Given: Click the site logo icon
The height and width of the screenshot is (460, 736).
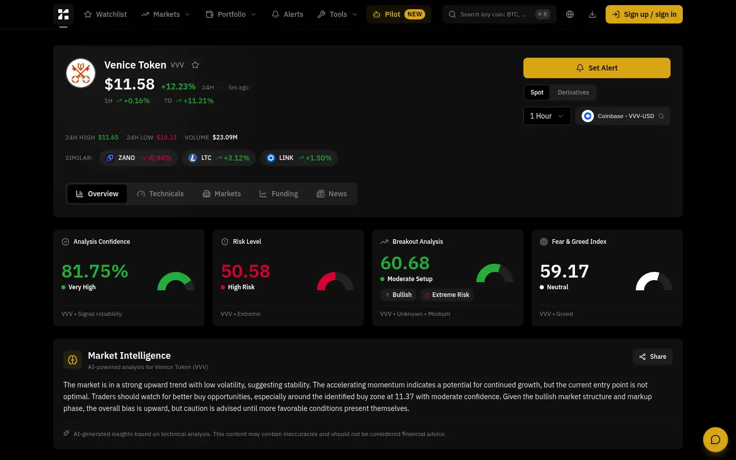Looking at the screenshot, I should point(63,14).
